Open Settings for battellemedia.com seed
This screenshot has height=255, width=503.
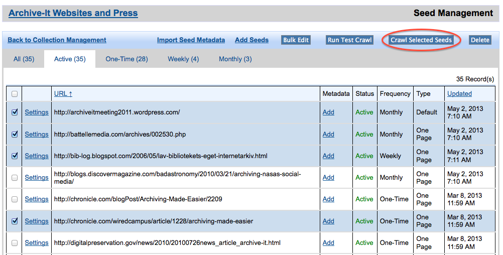[x=37, y=135]
